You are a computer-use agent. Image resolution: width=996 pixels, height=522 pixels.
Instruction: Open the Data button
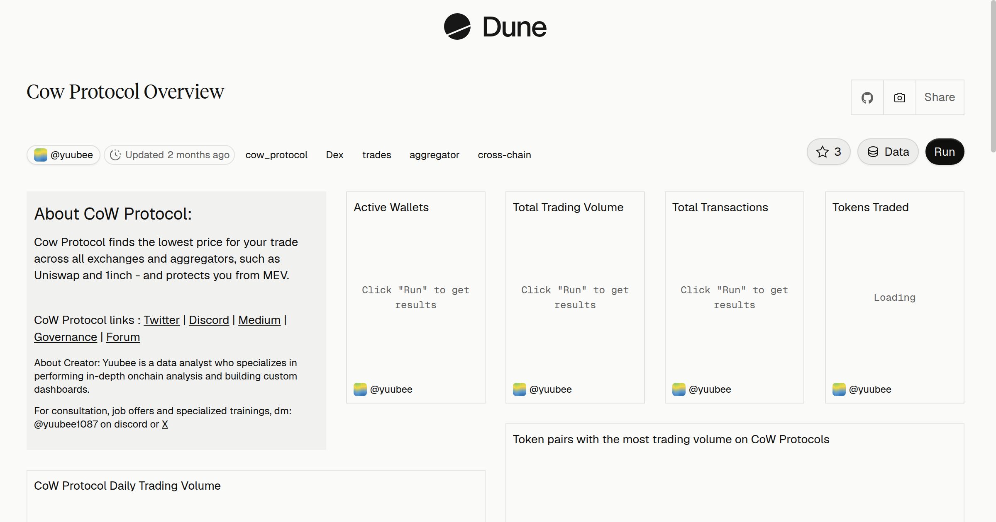(x=888, y=152)
